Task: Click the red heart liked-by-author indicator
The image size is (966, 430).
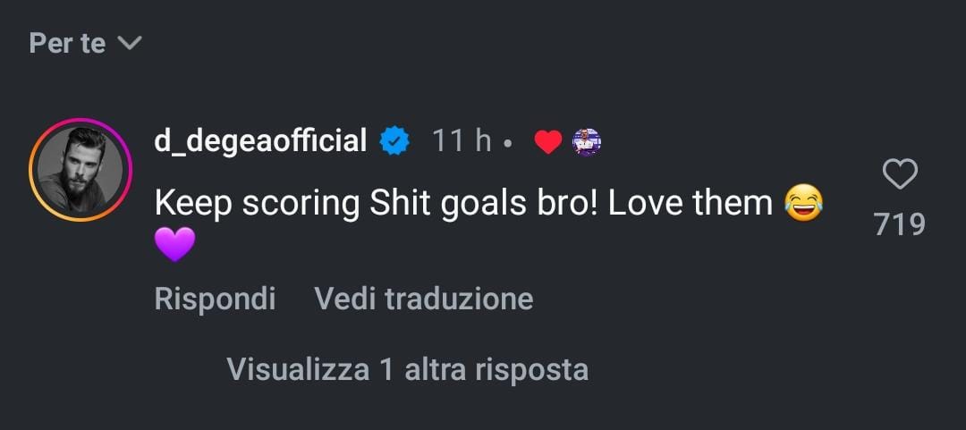Action: point(547,142)
